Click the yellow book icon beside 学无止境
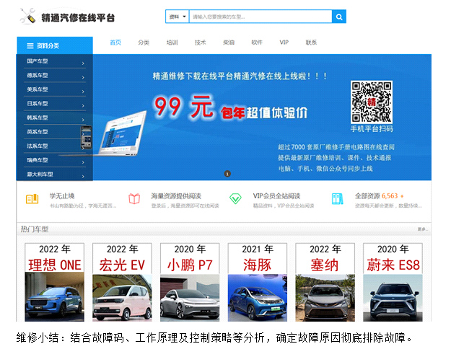Screen dimensions: 451x362 (32, 199)
